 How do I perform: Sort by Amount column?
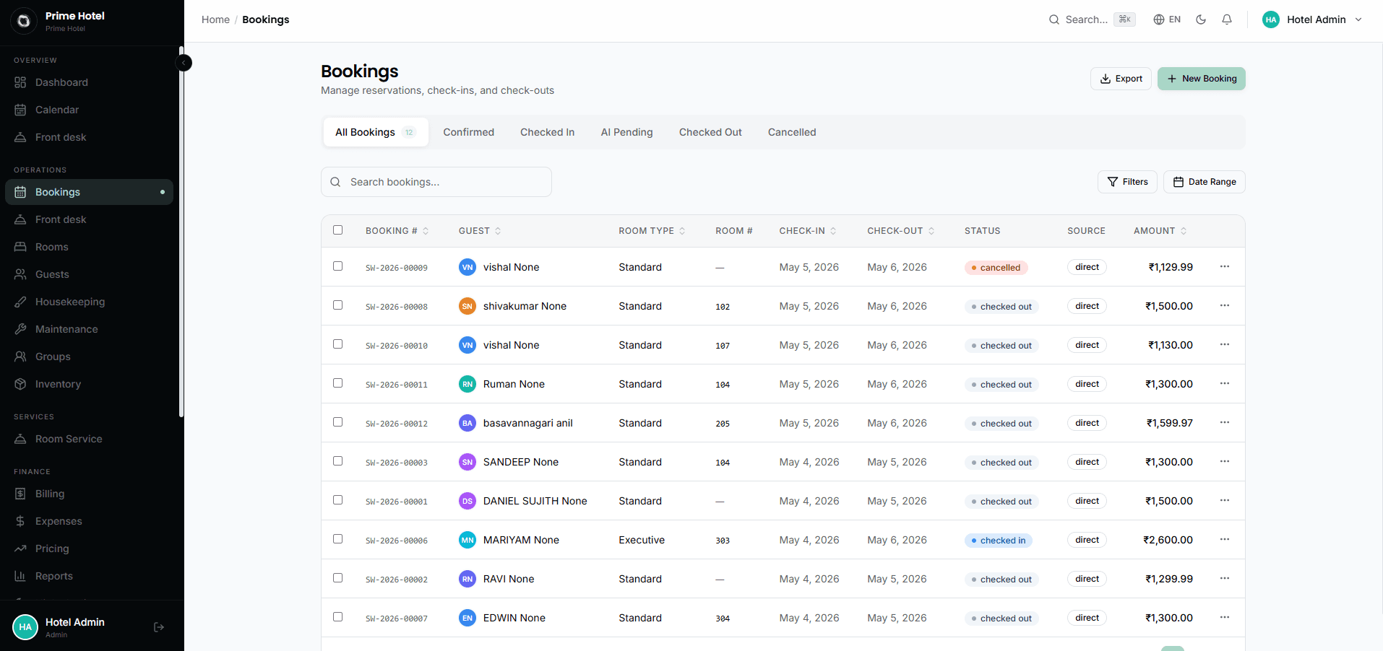(1160, 231)
